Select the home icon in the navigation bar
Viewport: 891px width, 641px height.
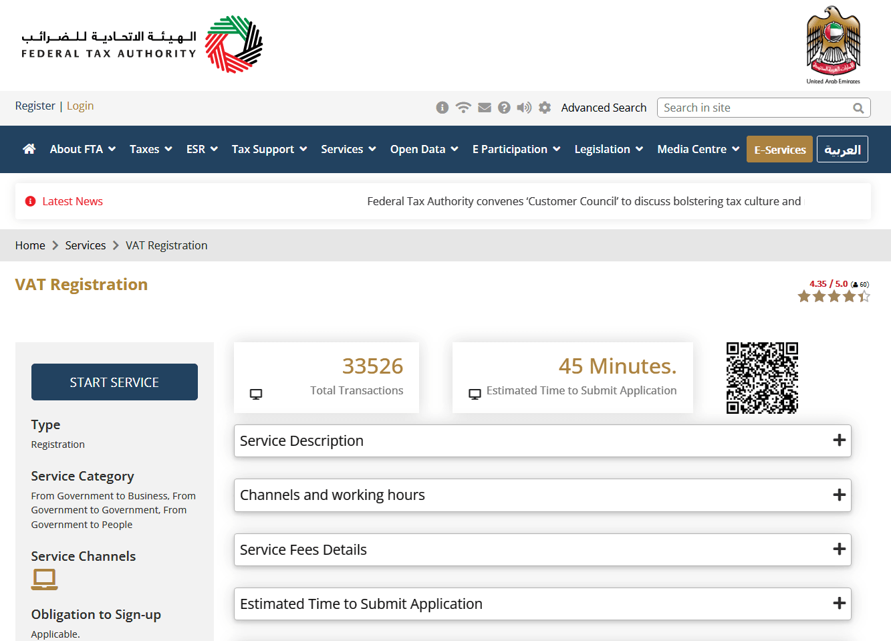pyautogui.click(x=29, y=149)
